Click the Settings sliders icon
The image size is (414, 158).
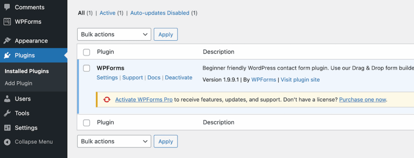[7, 128]
